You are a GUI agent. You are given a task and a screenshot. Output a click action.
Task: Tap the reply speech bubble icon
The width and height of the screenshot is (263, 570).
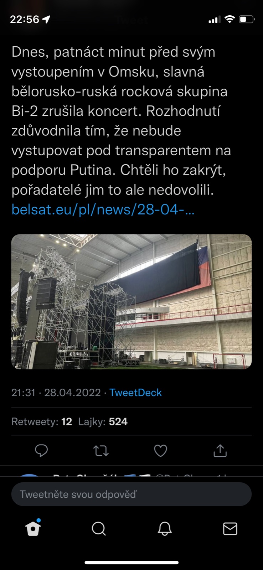[41, 451]
